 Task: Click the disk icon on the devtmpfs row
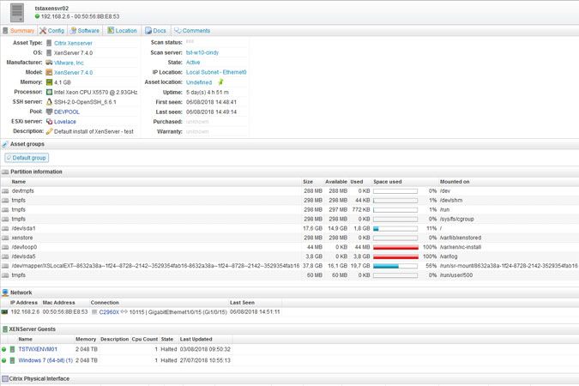coord(5,191)
